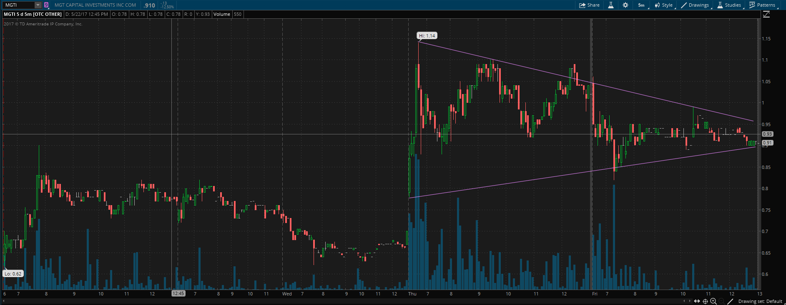Click the crosshair pan tool icon

pos(706,301)
